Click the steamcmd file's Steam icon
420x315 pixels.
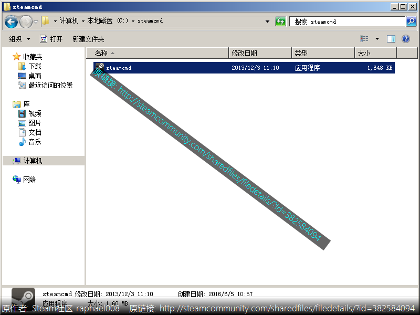[x=100, y=68]
